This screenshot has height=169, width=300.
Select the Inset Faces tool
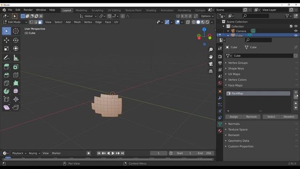click(x=15, y=67)
